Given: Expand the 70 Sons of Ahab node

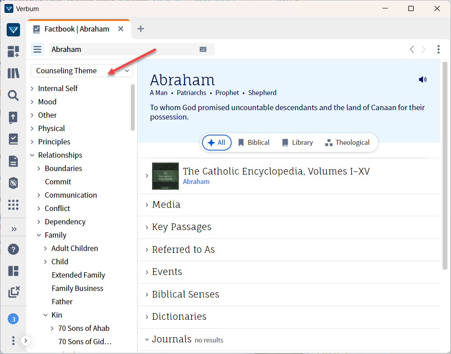Looking at the screenshot, I should click(52, 328).
